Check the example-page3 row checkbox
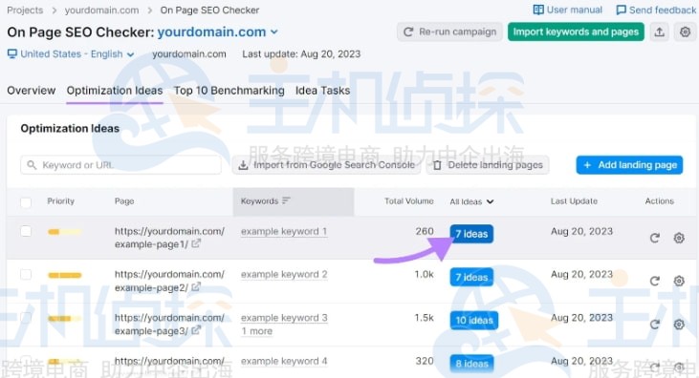 point(26,318)
